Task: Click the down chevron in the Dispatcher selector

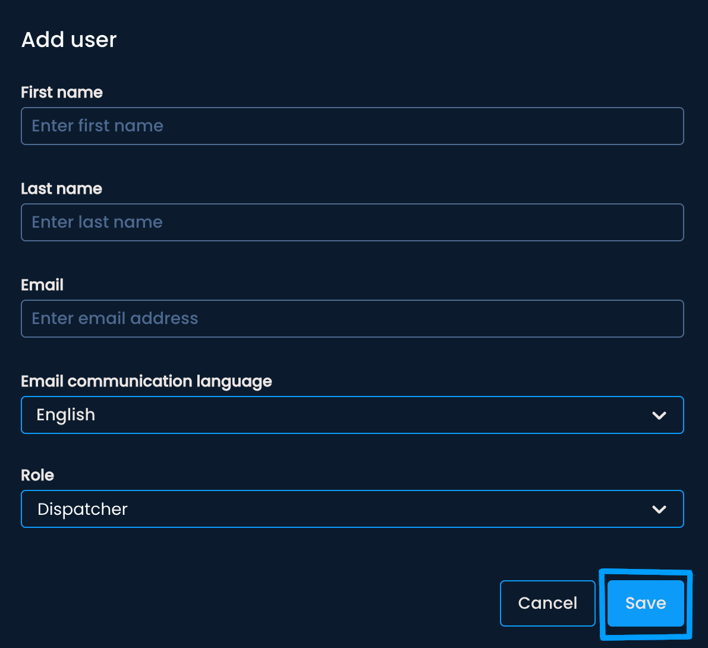Action: [x=659, y=509]
